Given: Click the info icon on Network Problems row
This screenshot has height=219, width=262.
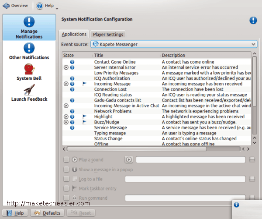Looking at the screenshot, I should [72, 111].
